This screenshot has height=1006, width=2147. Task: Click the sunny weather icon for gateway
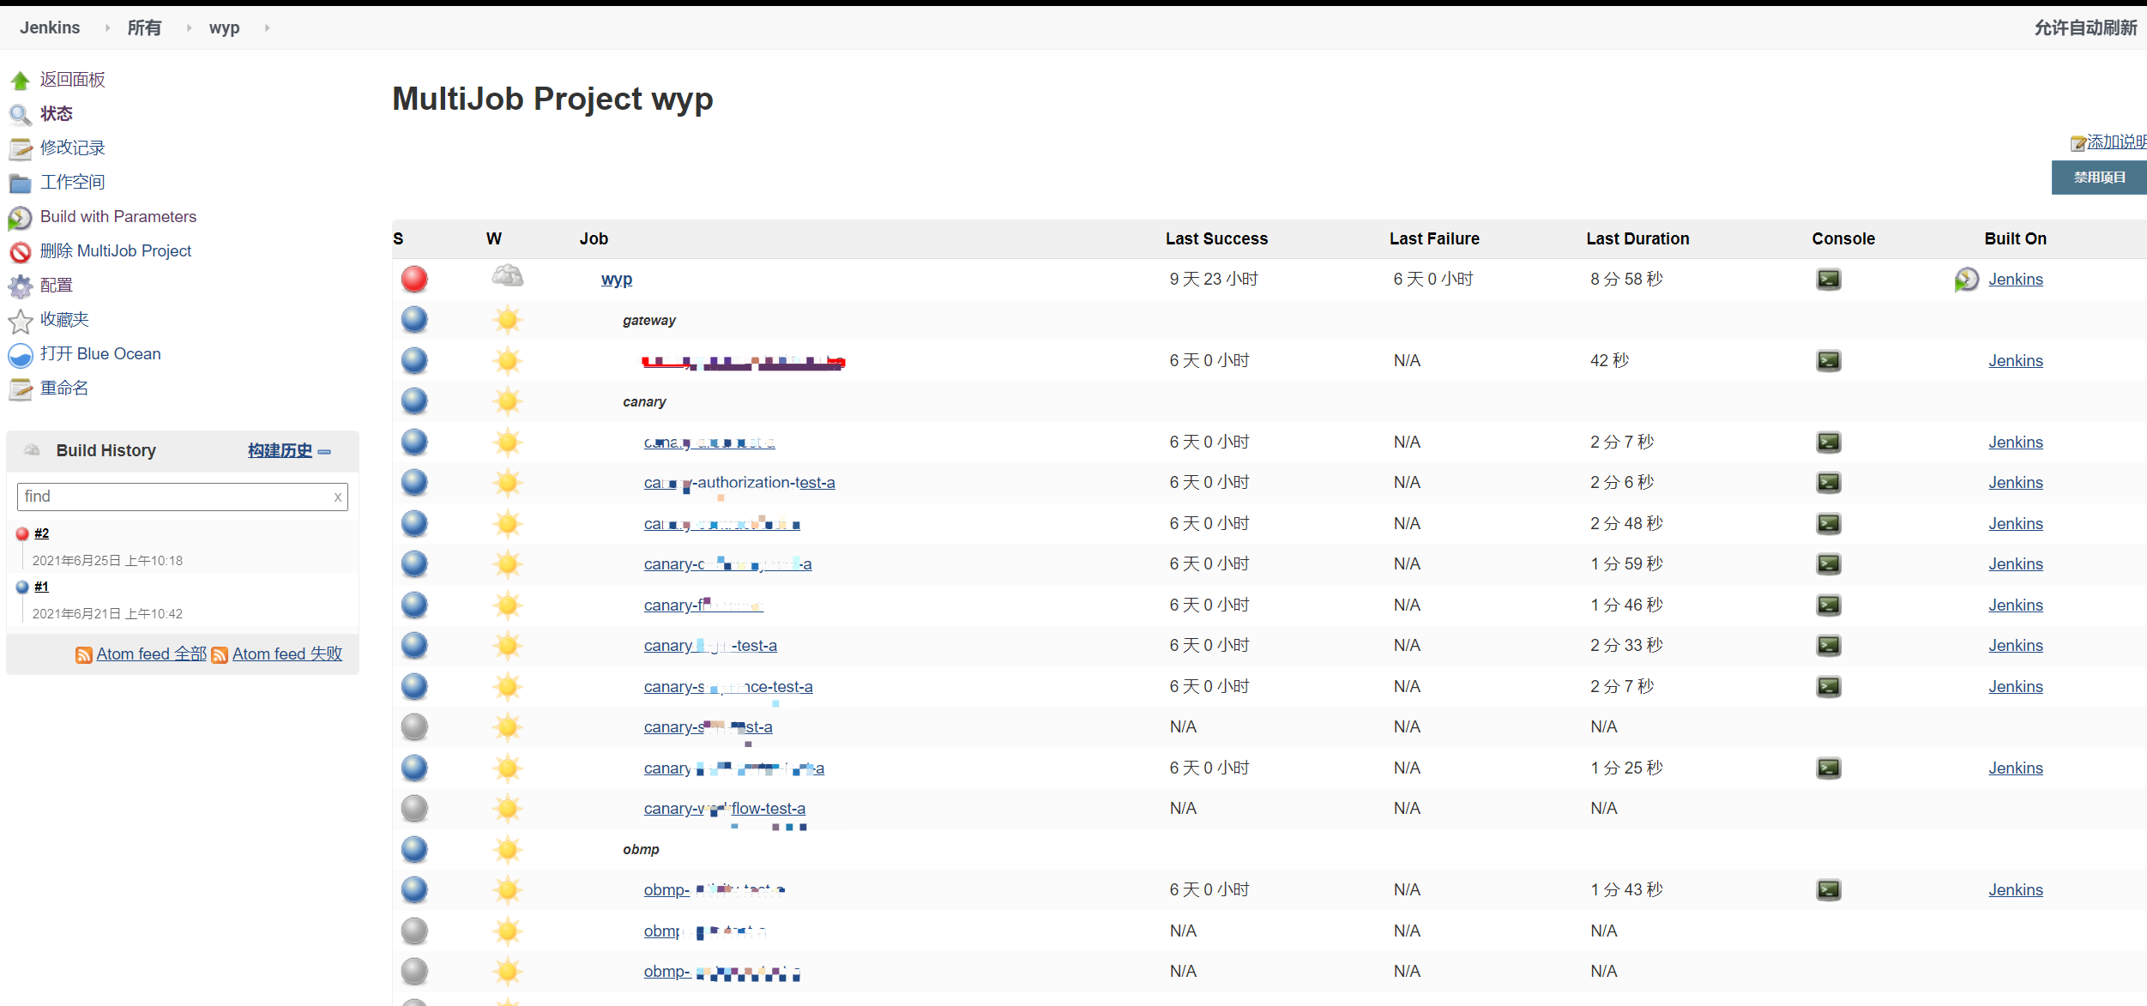tap(507, 319)
